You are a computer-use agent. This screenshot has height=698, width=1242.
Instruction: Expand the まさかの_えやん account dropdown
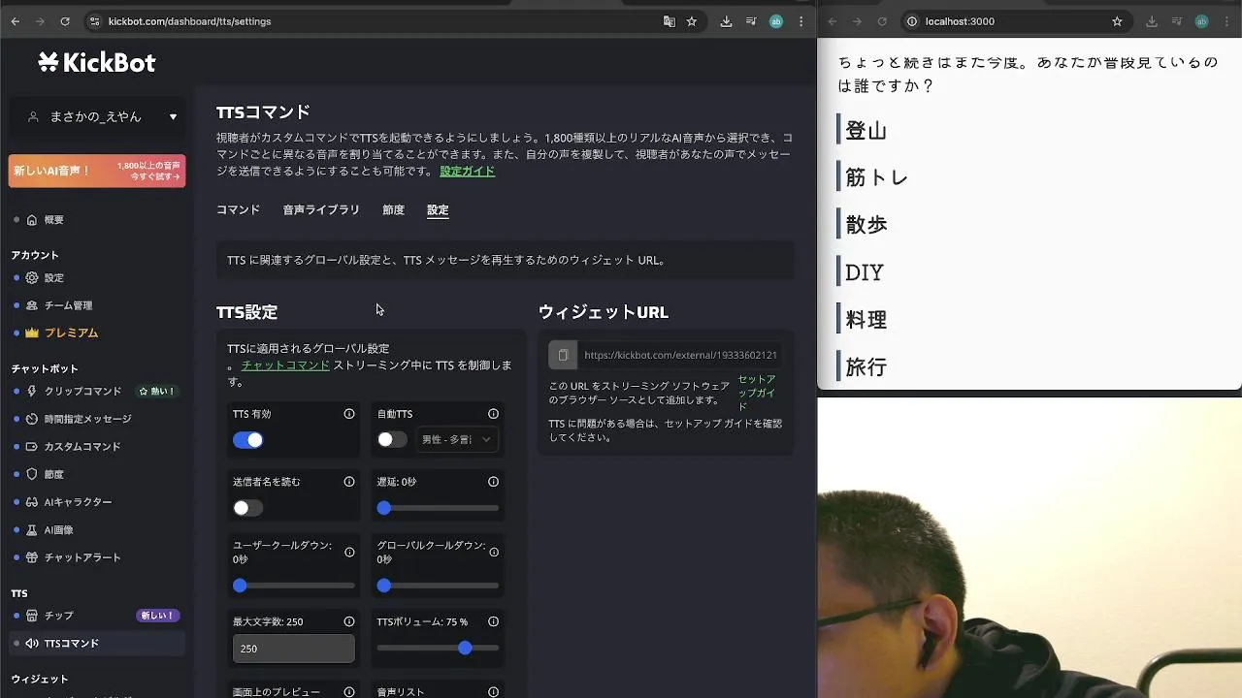[97, 116]
